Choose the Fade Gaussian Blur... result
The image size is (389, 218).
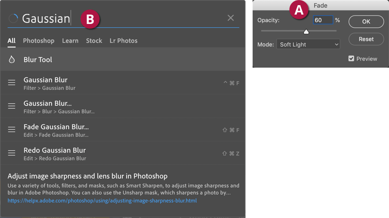click(123, 130)
